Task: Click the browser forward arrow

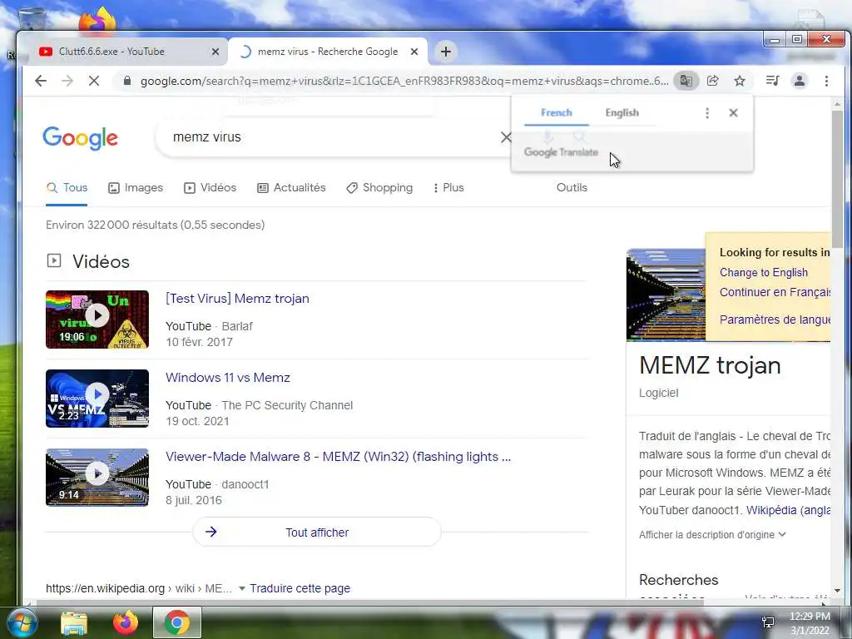Action: pyautogui.click(x=67, y=81)
